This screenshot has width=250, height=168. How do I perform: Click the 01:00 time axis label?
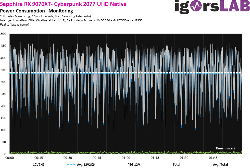pos(126,158)
